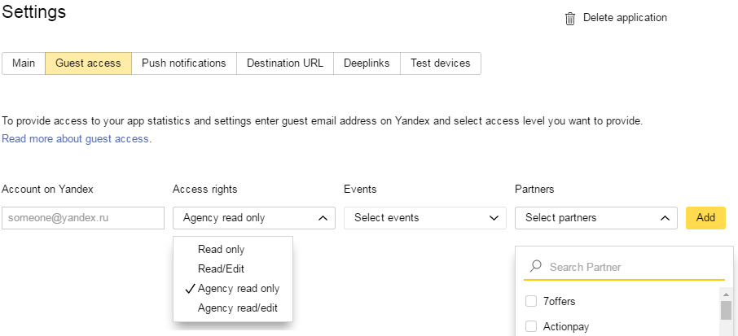Focus the Account on Yandex email field
The height and width of the screenshot is (336, 738).
coord(83,218)
